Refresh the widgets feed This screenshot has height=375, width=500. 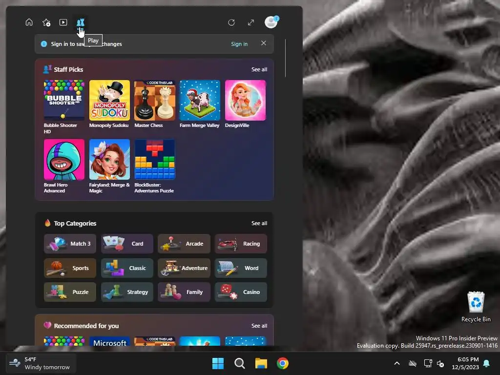click(231, 22)
